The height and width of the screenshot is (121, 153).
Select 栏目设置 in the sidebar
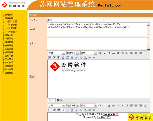pos(12,25)
